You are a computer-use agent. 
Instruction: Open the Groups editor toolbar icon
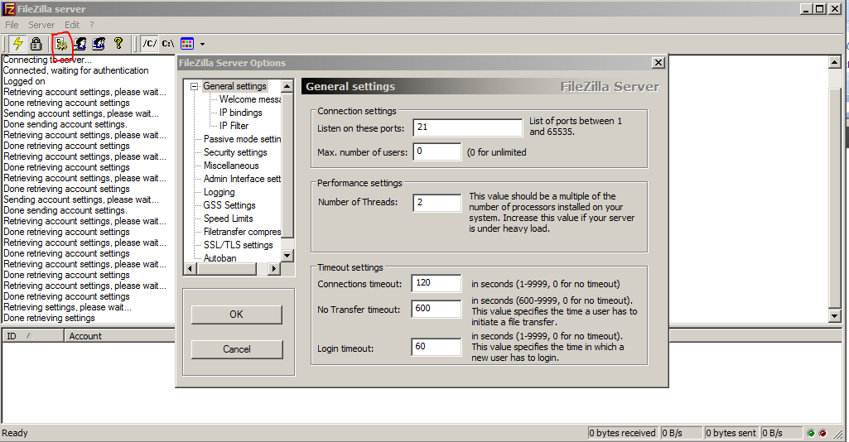99,43
